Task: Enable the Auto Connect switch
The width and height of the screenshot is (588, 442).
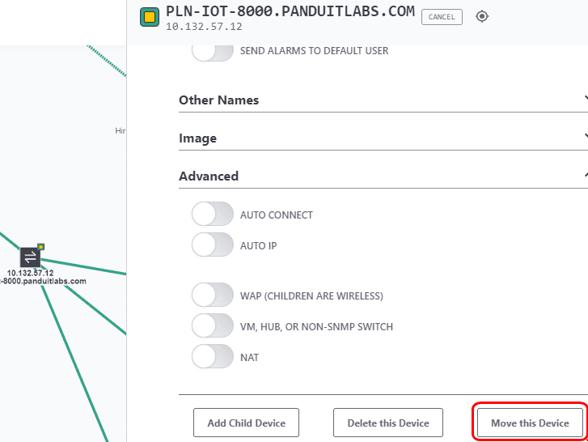Action: (212, 214)
